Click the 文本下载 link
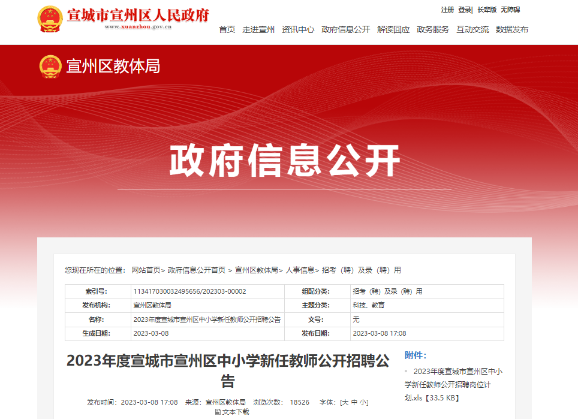Viewport: 578px width, 419px height. pyautogui.click(x=236, y=412)
